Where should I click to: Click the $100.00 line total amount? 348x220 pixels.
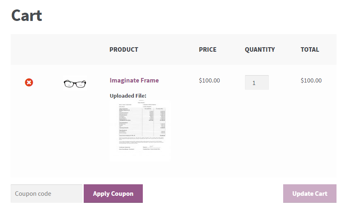311,80
